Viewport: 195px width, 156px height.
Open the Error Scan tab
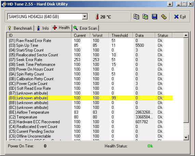coord(85,28)
